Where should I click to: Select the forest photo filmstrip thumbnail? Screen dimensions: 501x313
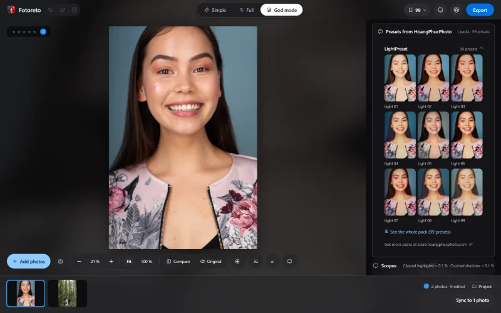(68, 293)
